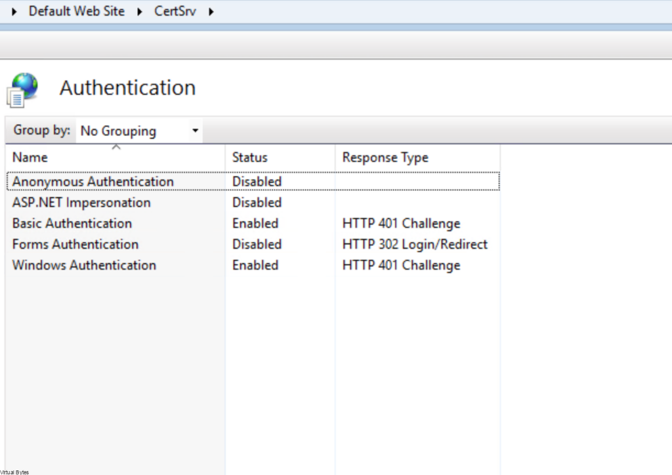Click the Authentication globe icon
The width and height of the screenshot is (672, 475).
tap(23, 89)
